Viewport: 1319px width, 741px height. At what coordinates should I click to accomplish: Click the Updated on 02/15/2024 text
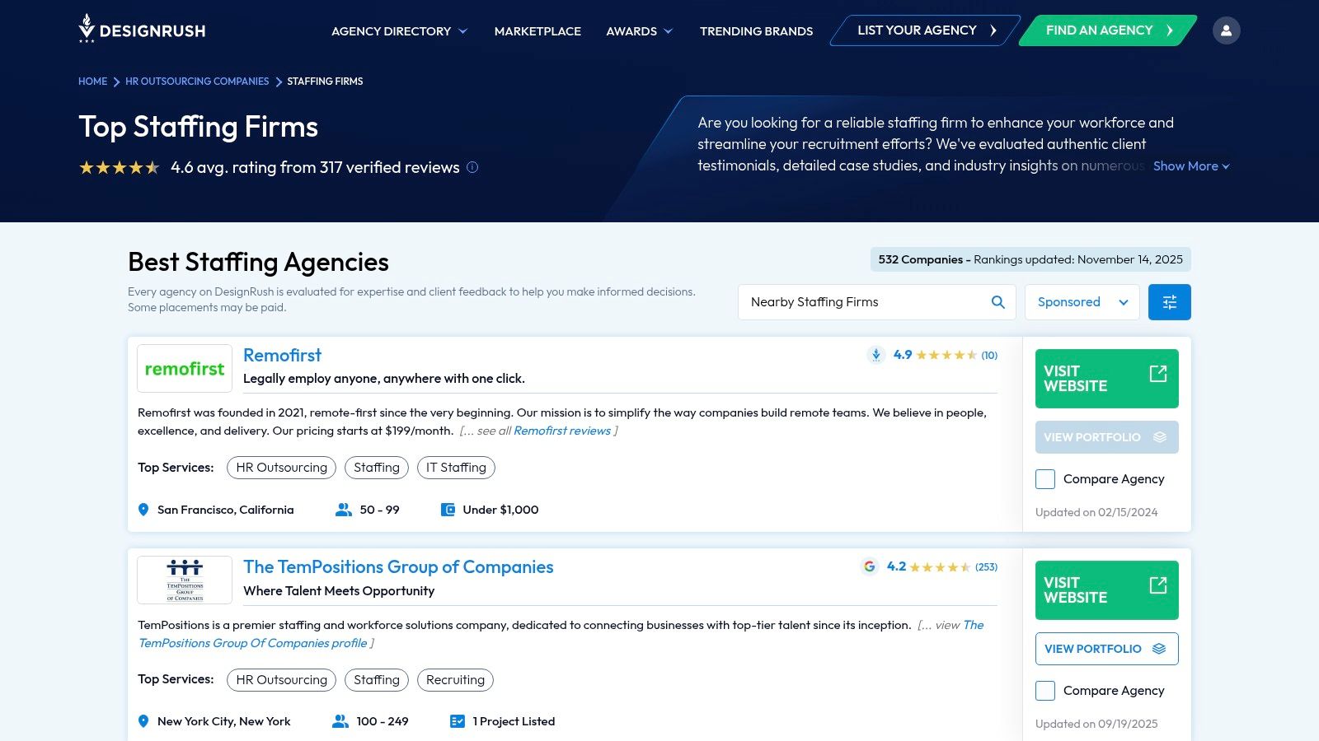[x=1096, y=512]
